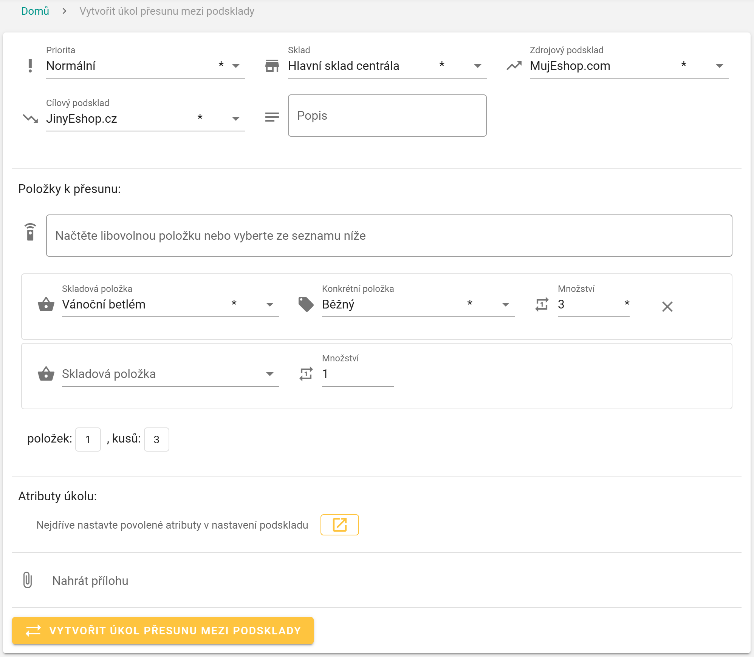Expand the Cílový podsklad JinyEshop.cz dropdown
The width and height of the screenshot is (754, 657).
point(236,119)
